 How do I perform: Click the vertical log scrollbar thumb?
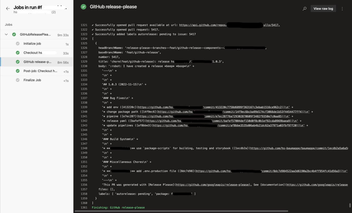pyautogui.click(x=350, y=205)
